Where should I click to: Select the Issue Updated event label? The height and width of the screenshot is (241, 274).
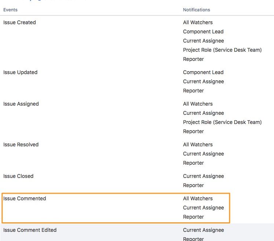tap(21, 72)
